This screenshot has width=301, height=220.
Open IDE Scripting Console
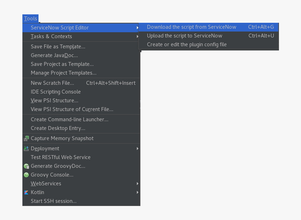[81, 92]
